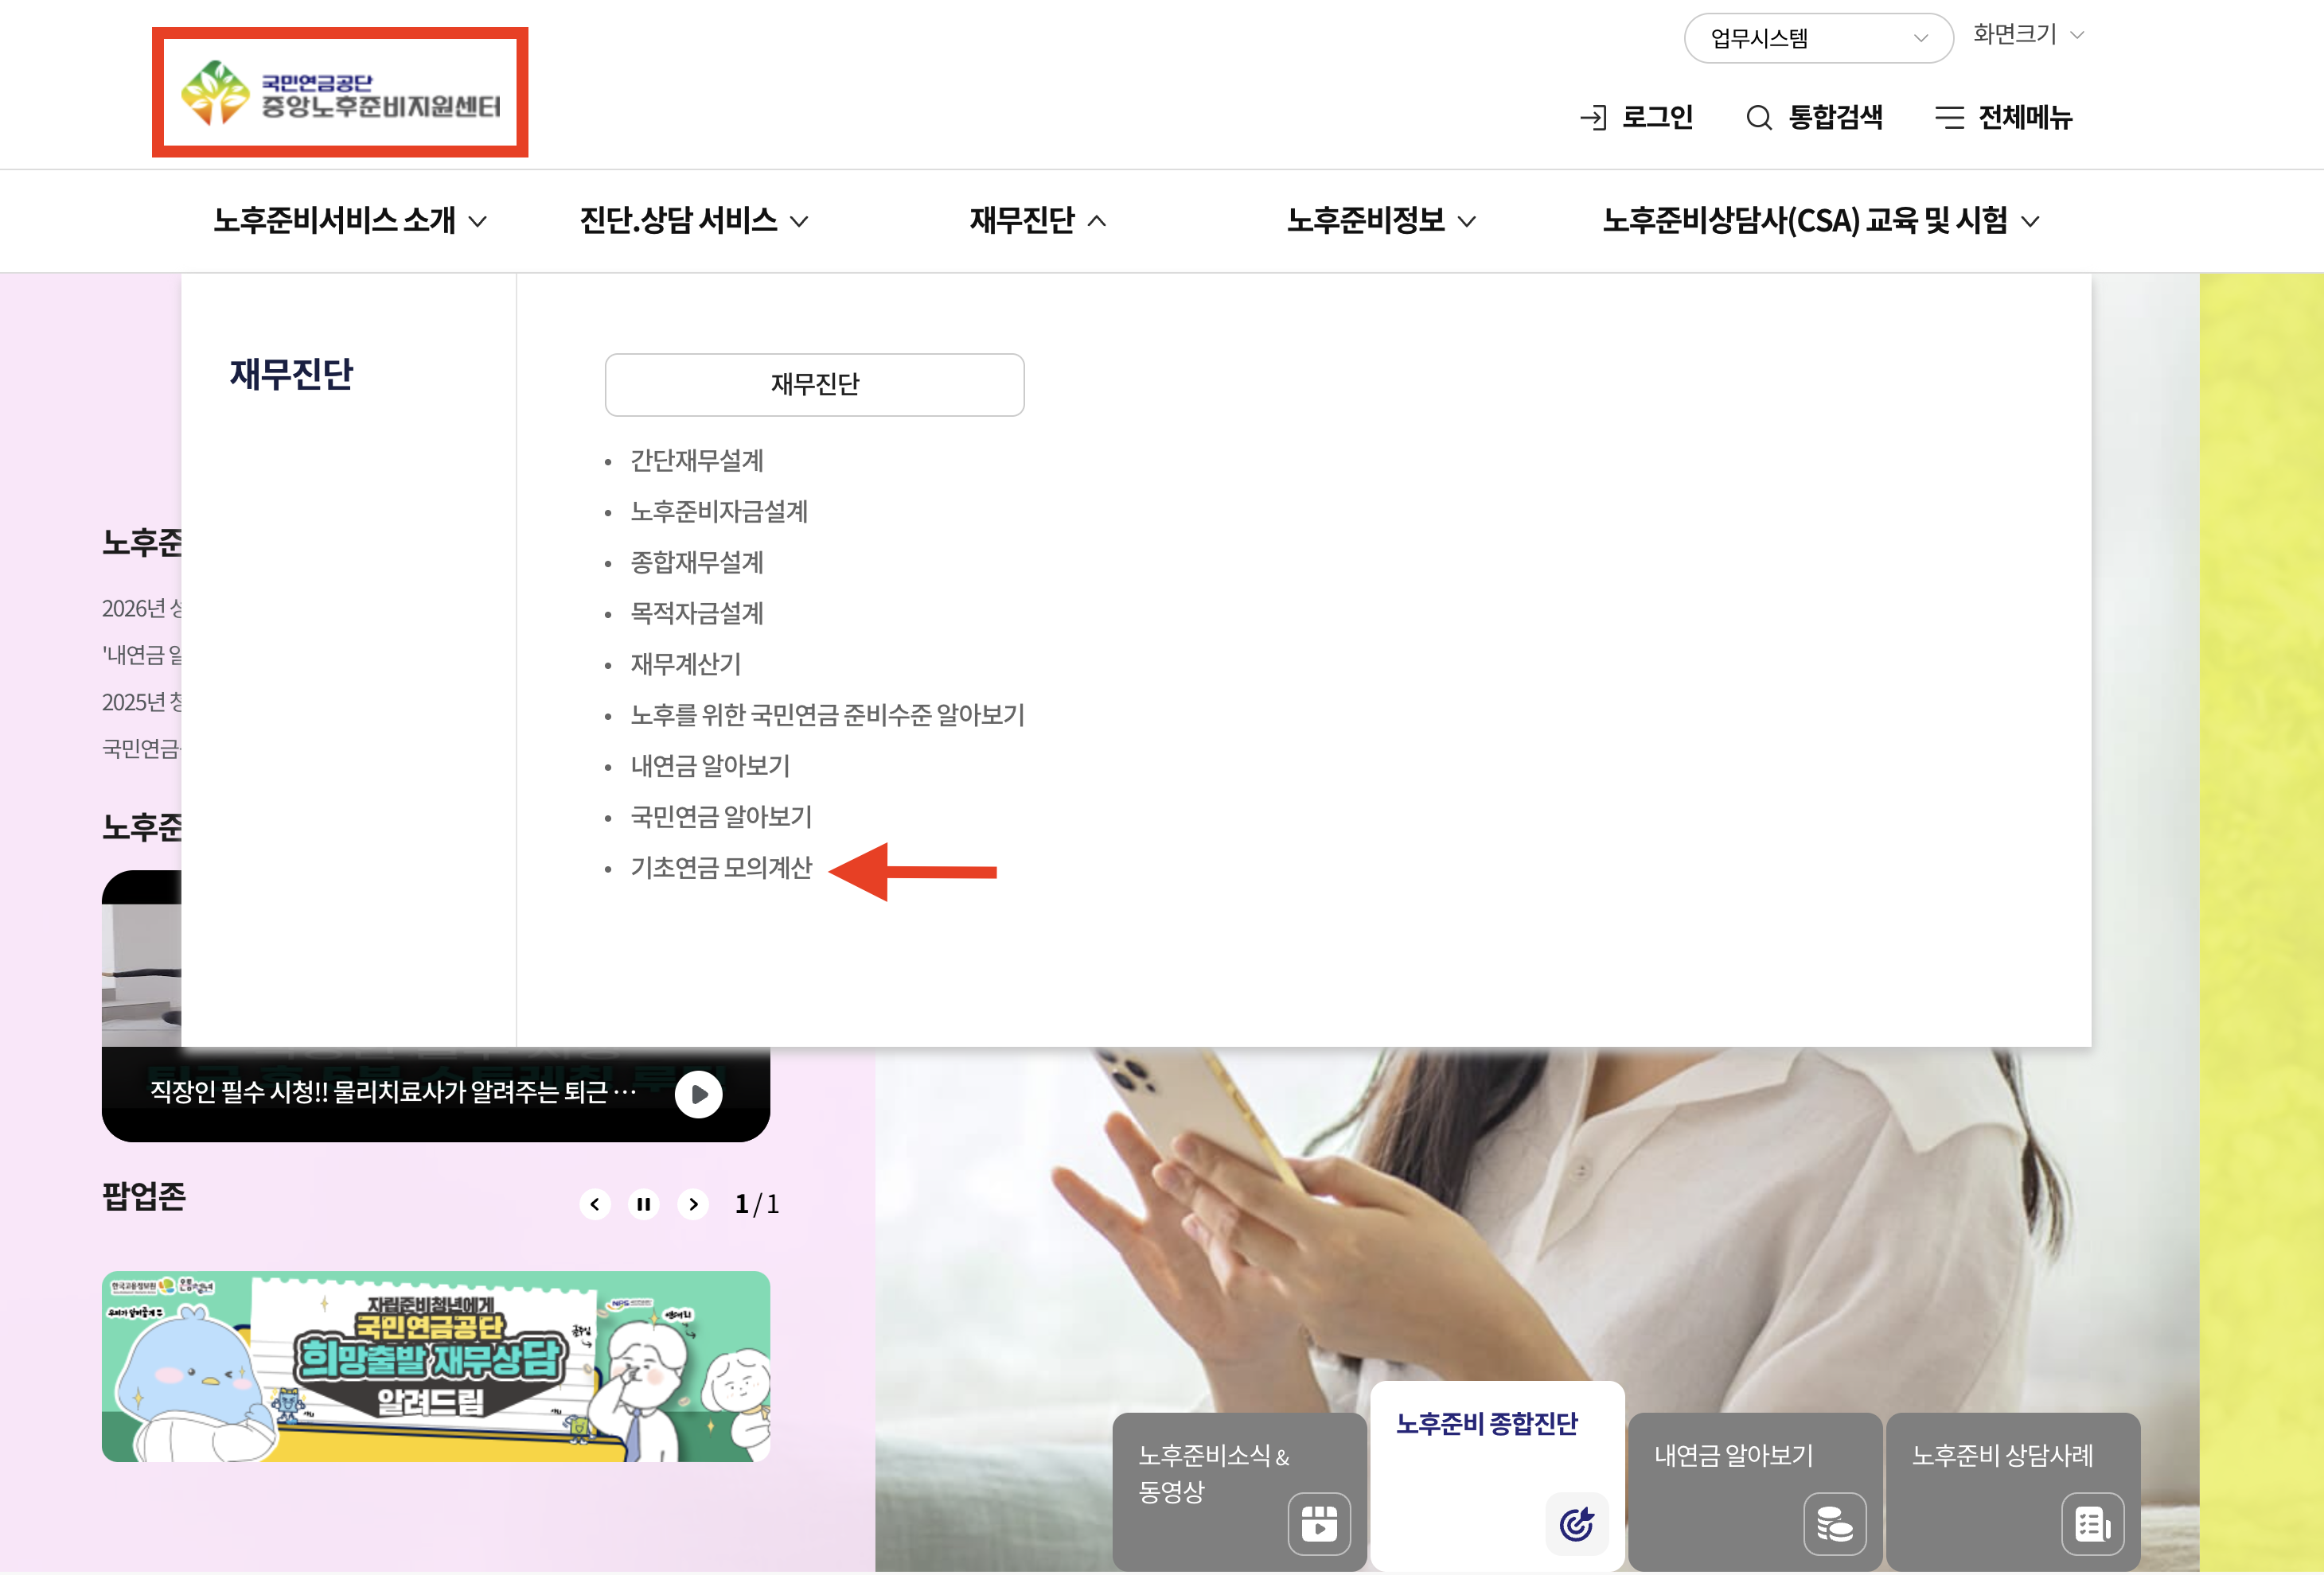This screenshot has width=2324, height=1575.
Task: Click the 통합검색 magnifier icon
Action: 1759,118
